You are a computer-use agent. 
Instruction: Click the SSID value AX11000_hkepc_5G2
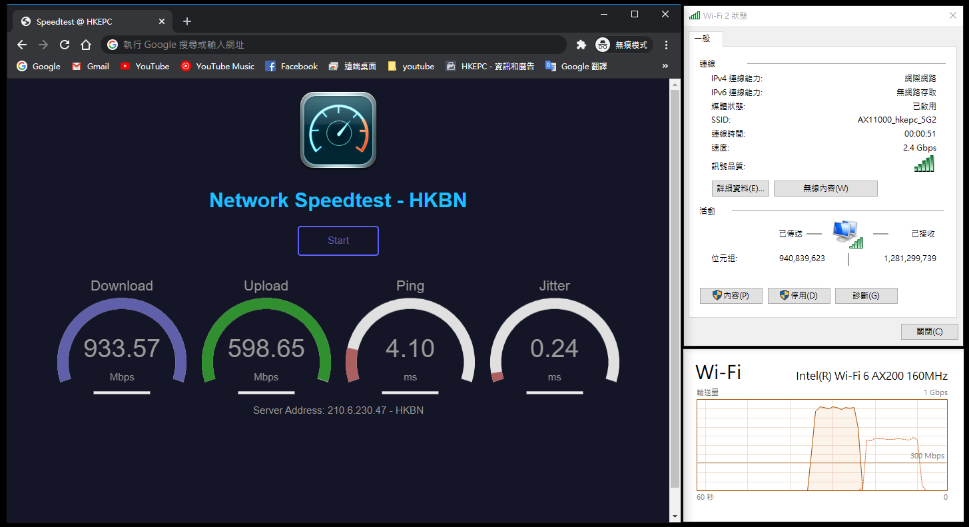pyautogui.click(x=896, y=120)
